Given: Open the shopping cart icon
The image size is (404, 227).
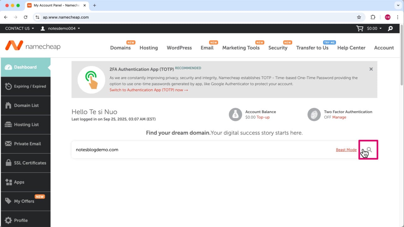Looking at the screenshot, I should 359,28.
